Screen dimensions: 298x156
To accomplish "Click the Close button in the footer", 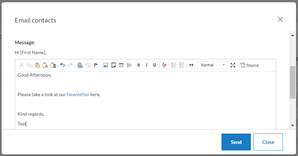I will pos(268,142).
